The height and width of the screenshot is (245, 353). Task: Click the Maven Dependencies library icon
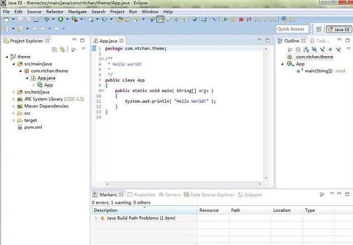(20, 106)
